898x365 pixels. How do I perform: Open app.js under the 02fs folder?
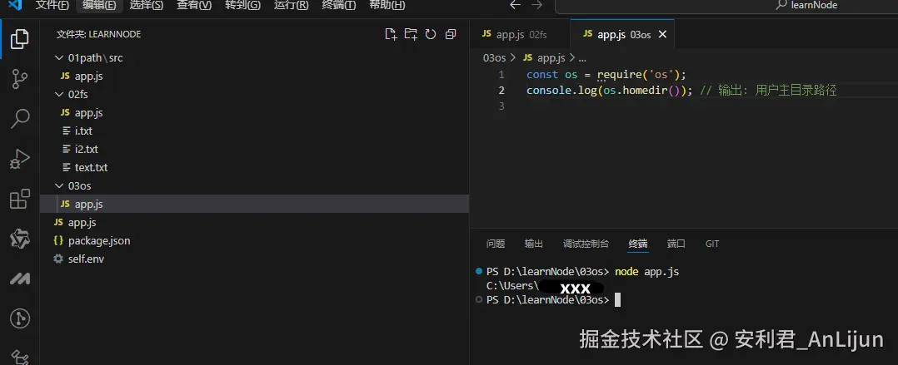(254, 112)
